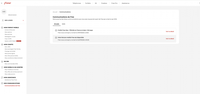The height and width of the screenshot is (94, 200).
Task: Switch to the SMS tab
Action: (x=63, y=24)
